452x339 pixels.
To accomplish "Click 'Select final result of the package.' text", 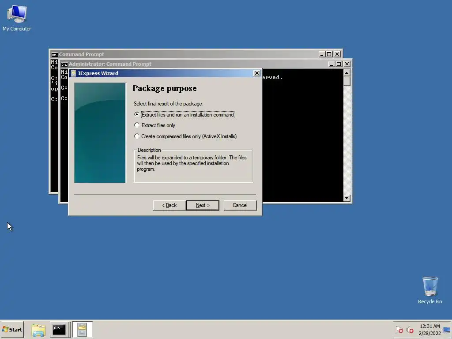I will [168, 104].
